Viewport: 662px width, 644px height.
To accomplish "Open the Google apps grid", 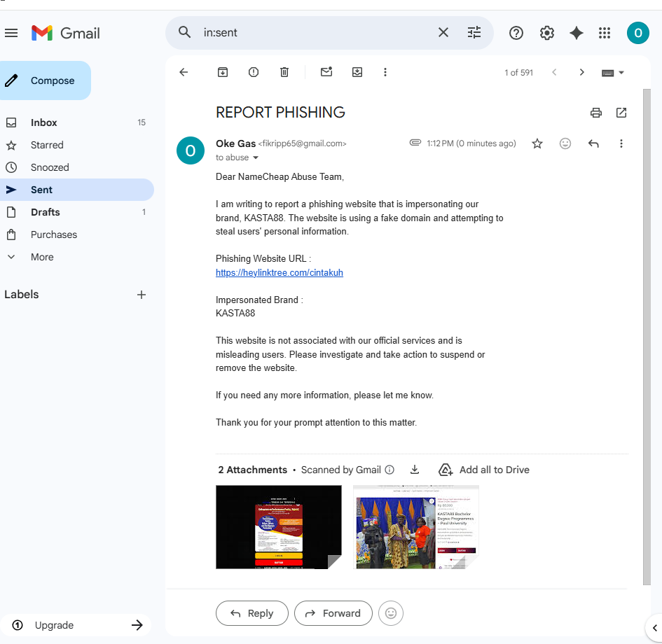I will coord(605,33).
